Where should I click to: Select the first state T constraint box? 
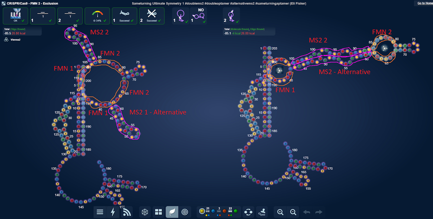[43, 16]
